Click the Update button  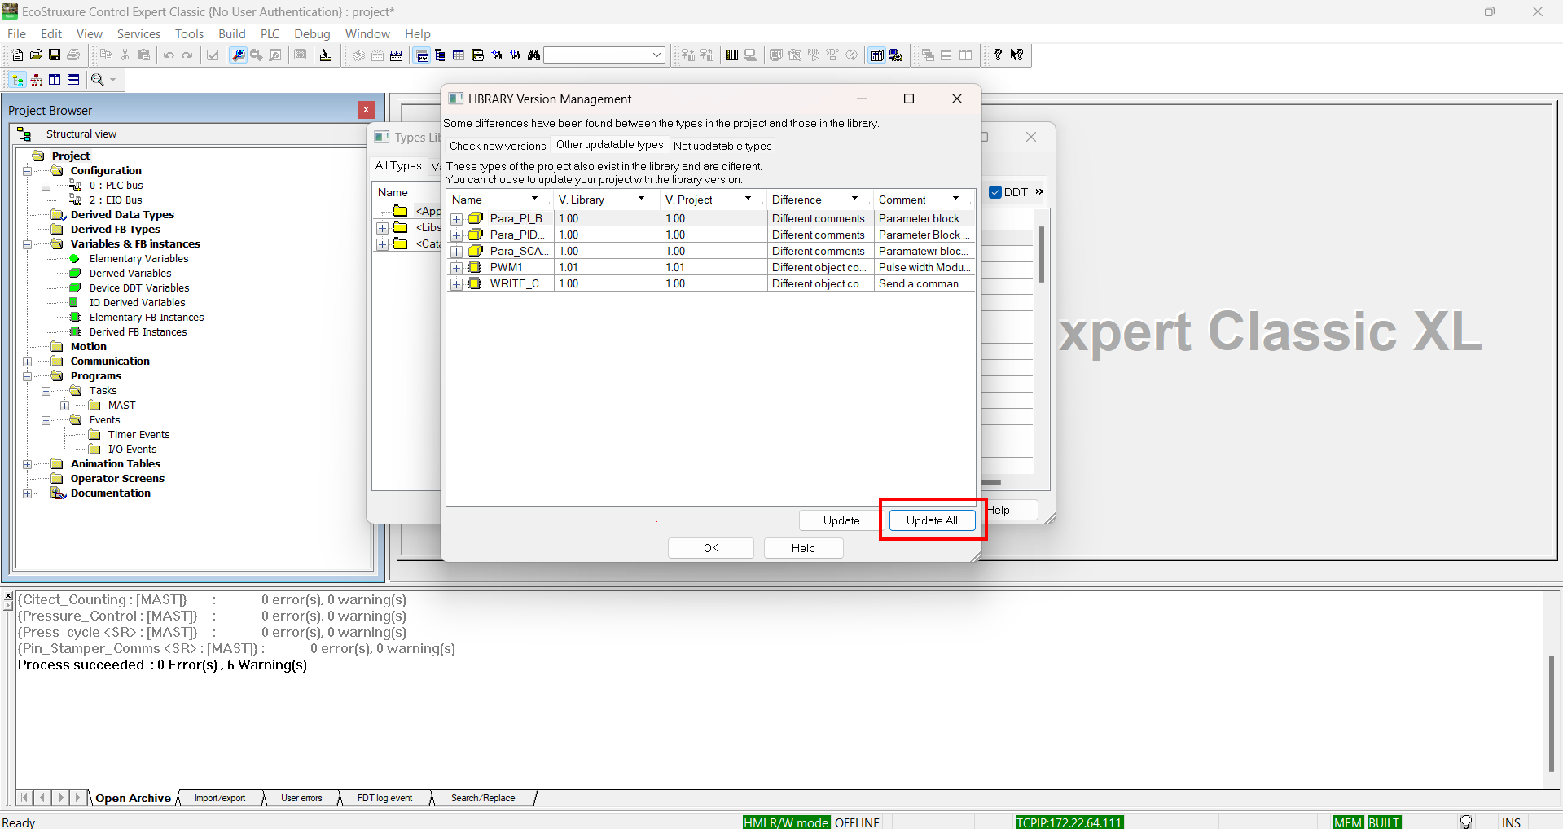click(841, 520)
